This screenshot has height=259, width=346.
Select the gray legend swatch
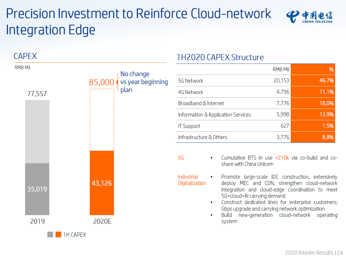coord(50,234)
